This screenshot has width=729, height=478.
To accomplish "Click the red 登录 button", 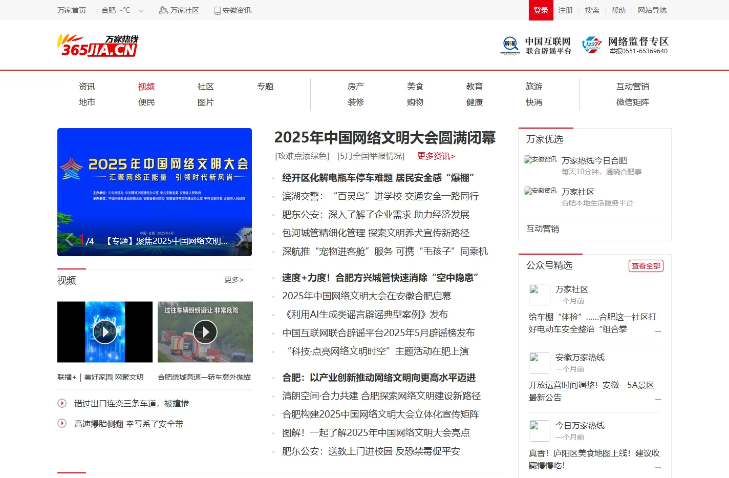I will [x=541, y=10].
